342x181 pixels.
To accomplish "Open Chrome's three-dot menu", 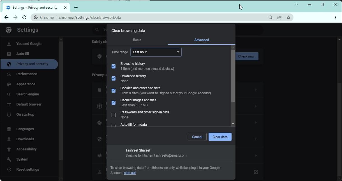I will pyautogui.click(x=336, y=17).
